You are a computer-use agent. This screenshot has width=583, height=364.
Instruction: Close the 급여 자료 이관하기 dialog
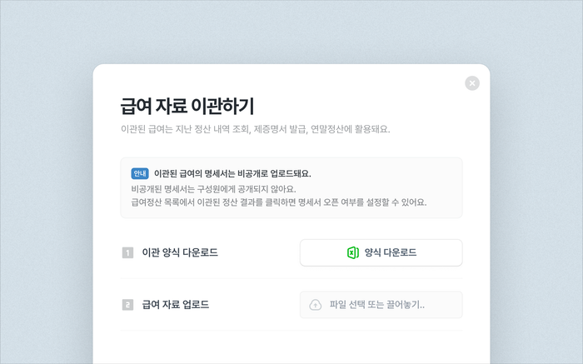coord(472,83)
